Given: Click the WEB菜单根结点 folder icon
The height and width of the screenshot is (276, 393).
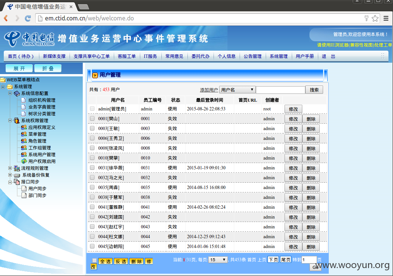Looking at the screenshot, I should [x=3, y=80].
